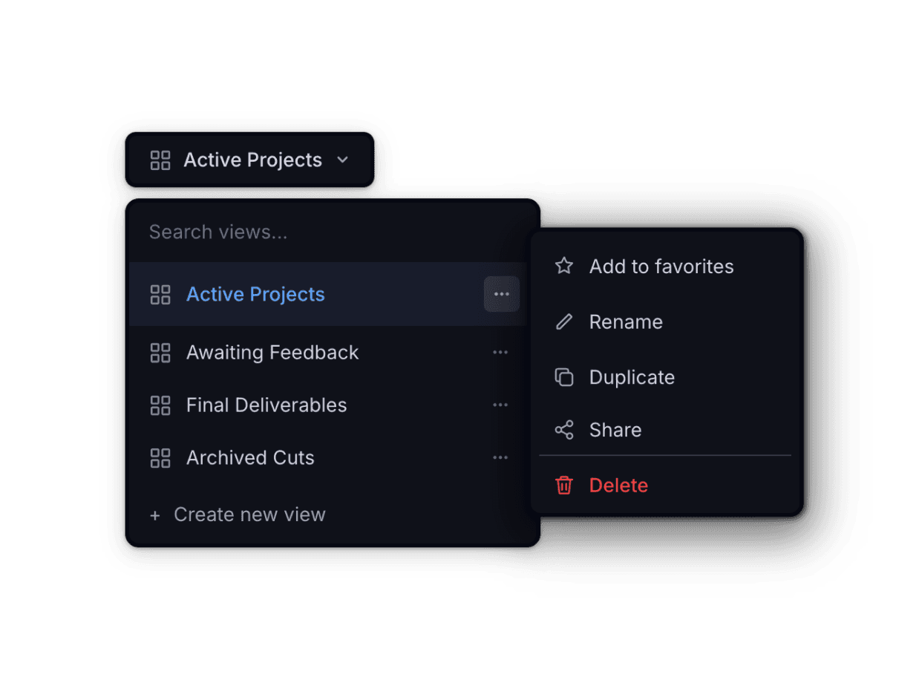Click the star icon beside Add to favorites
This screenshot has height=686, width=916.
[564, 266]
